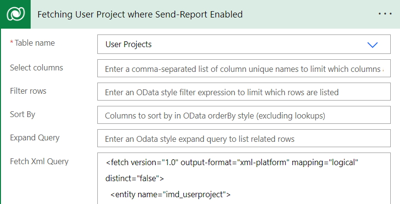Click empty header area beside action title

pyautogui.click(x=311, y=14)
